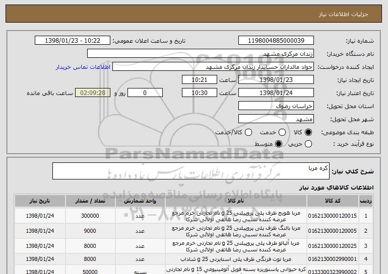Choose the جزیی purchase type radio
388x274 pixels.
click(x=308, y=144)
